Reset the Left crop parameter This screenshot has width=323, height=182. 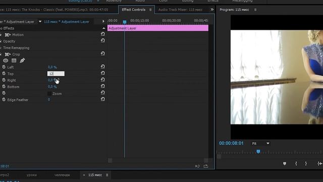click(x=102, y=67)
